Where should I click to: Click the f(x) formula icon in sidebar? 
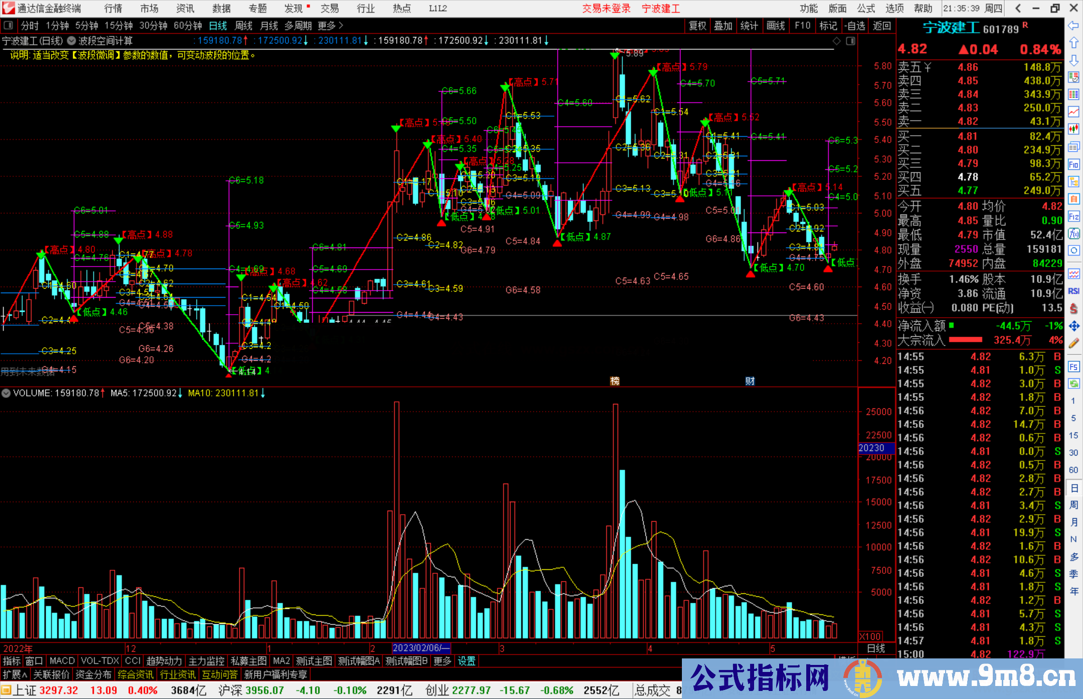pos(1073,234)
